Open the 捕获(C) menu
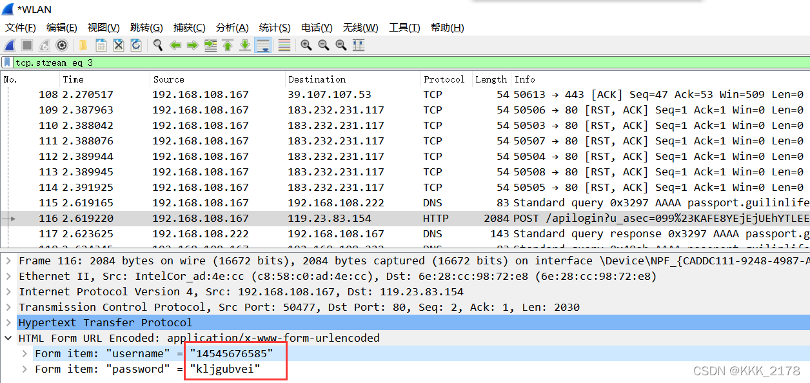The image size is (810, 383). pos(189,28)
